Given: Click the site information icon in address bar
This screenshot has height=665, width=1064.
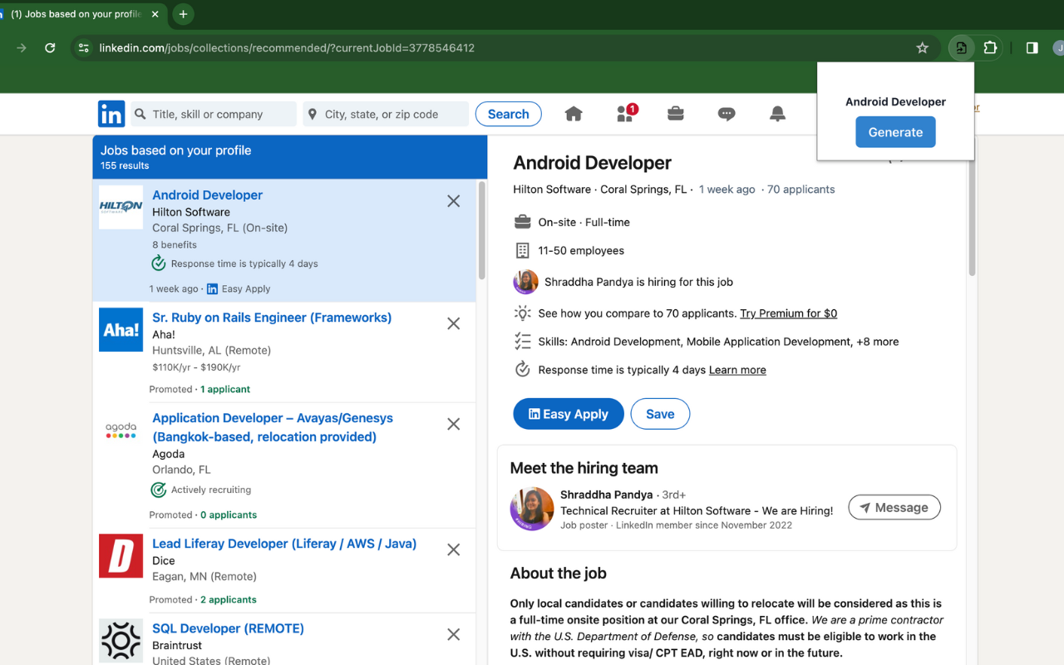Looking at the screenshot, I should 83,47.
